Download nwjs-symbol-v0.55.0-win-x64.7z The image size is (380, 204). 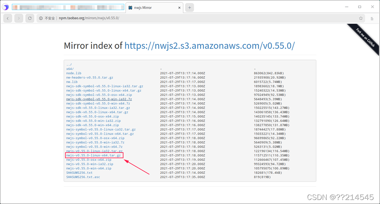point(94,147)
